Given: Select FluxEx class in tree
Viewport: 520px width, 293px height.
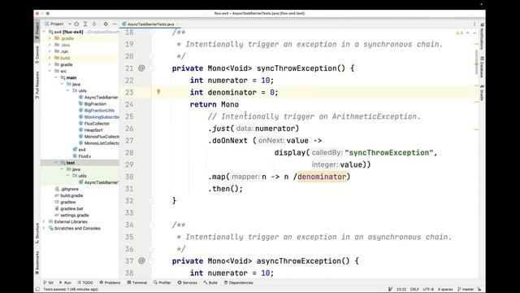Looking at the screenshot, I should pyautogui.click(x=82, y=156).
